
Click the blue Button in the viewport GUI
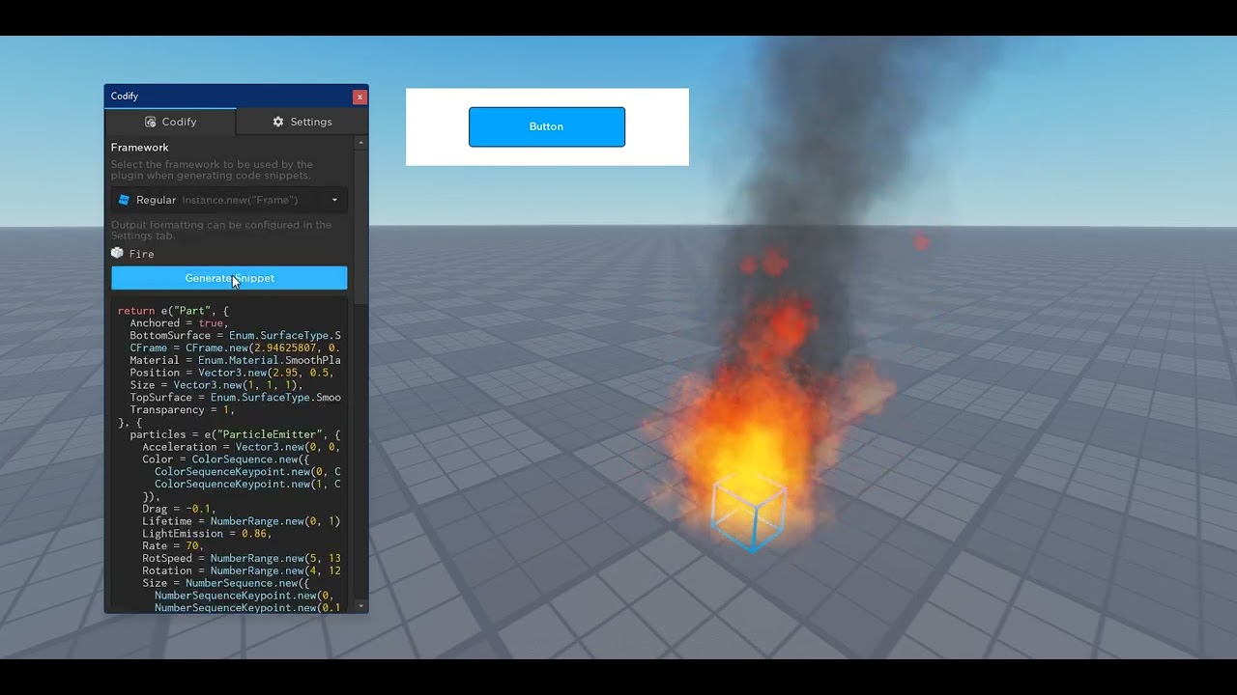pyautogui.click(x=546, y=126)
